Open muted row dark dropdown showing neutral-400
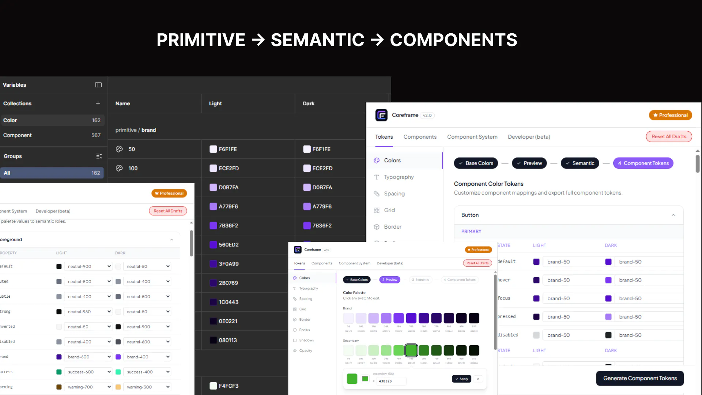This screenshot has height=395, width=702. point(147,282)
